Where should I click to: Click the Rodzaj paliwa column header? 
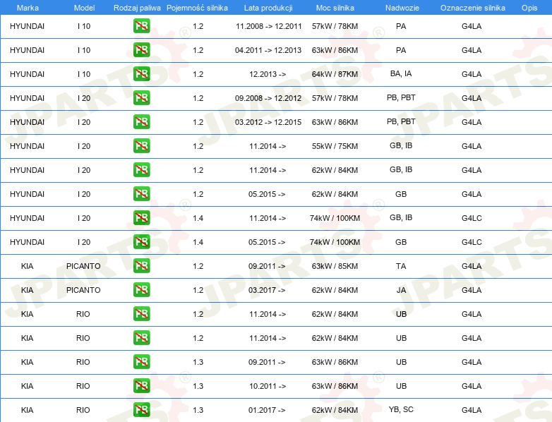pos(137,8)
